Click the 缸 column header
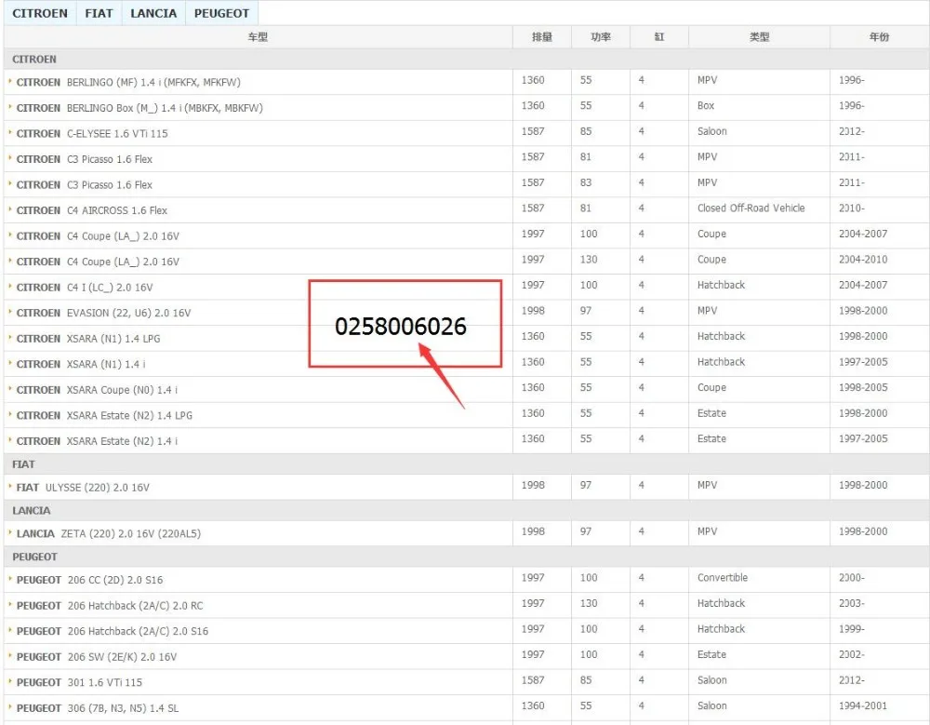The image size is (930, 725). pyautogui.click(x=659, y=37)
